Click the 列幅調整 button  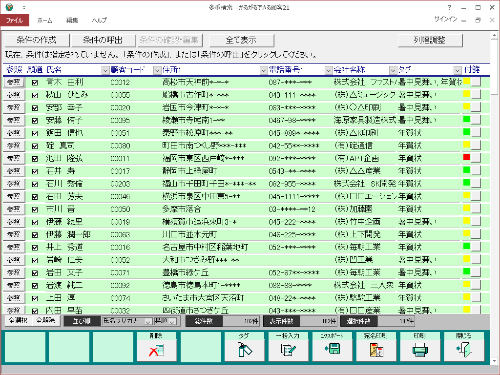pyautogui.click(x=429, y=40)
